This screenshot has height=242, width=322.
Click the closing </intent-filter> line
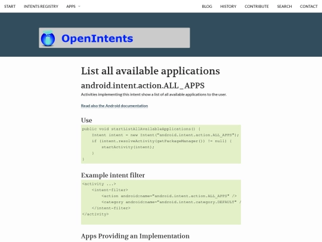tap(111, 208)
